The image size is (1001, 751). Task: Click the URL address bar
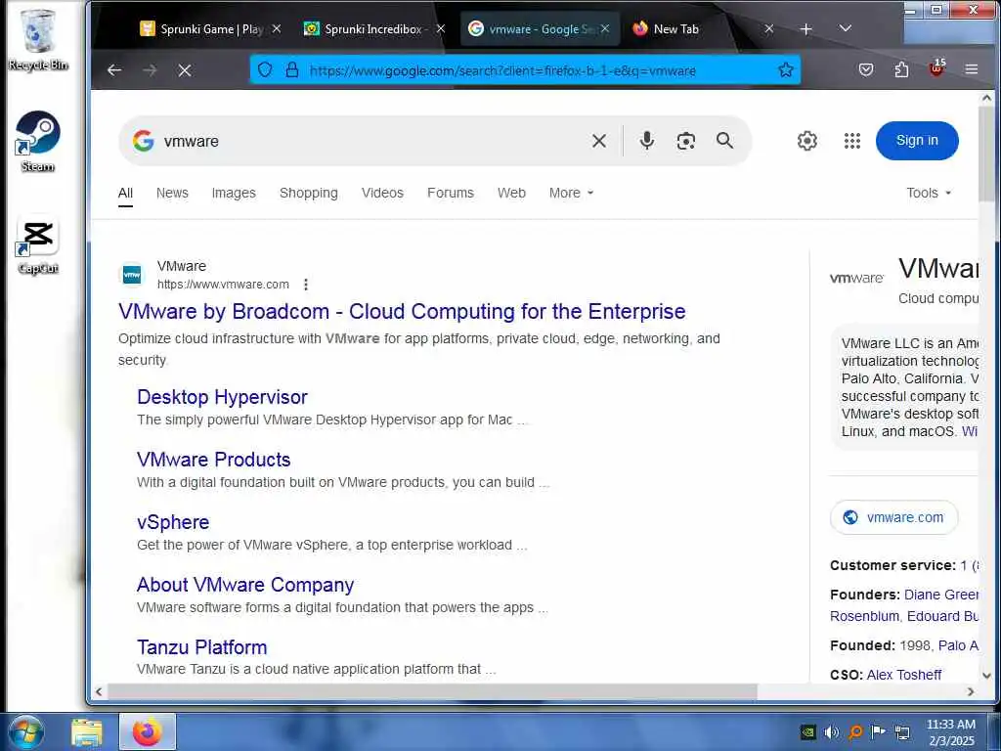click(x=525, y=70)
